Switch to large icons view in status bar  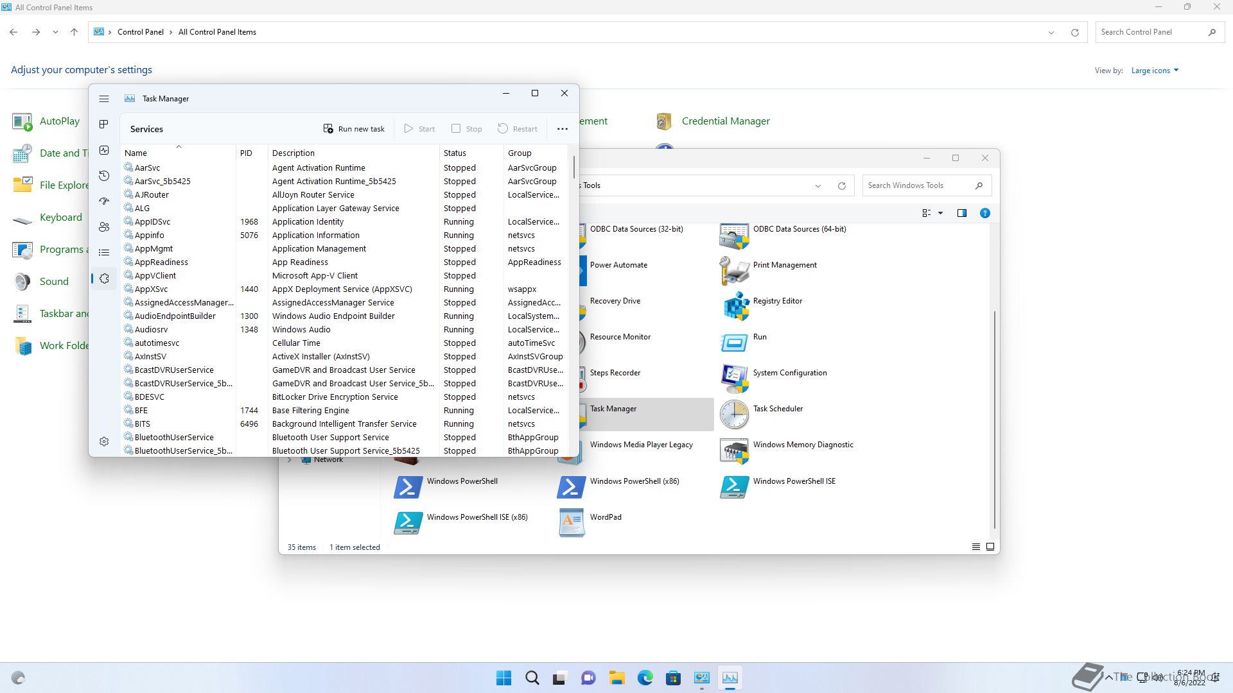tap(990, 547)
